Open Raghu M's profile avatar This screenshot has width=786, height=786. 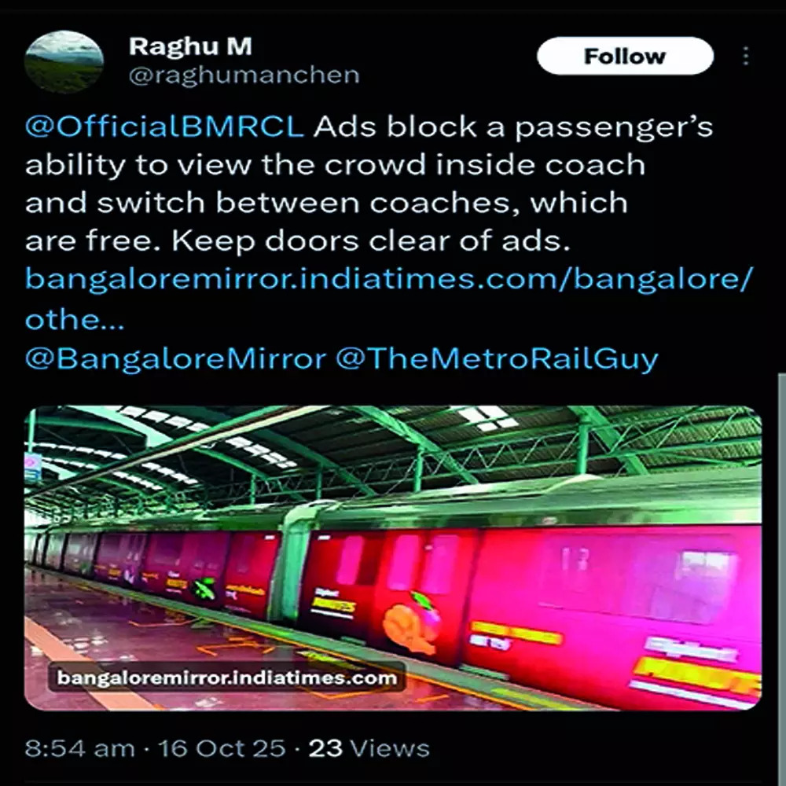[64, 62]
